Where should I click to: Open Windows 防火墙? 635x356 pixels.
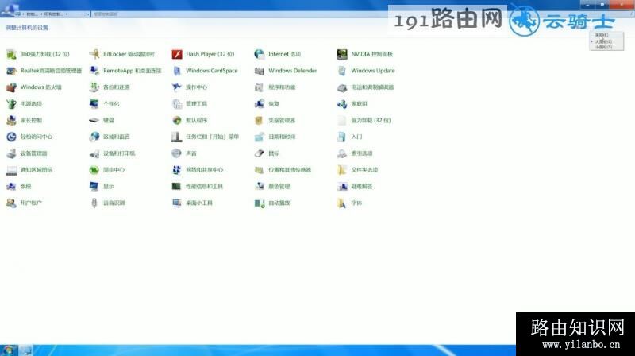tap(34, 87)
